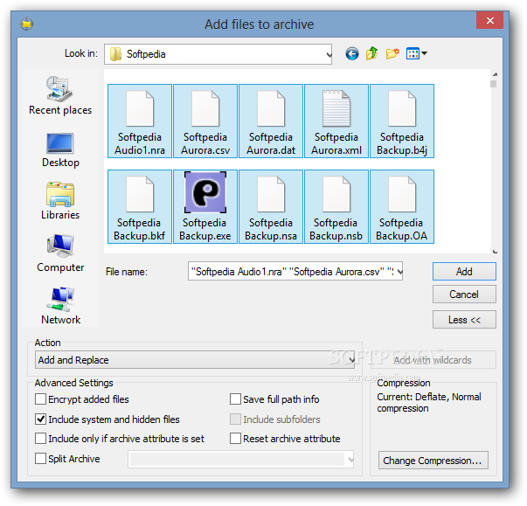Viewport: 527px width, 506px height.
Task: Click Add with wildcards button
Action: point(433,360)
